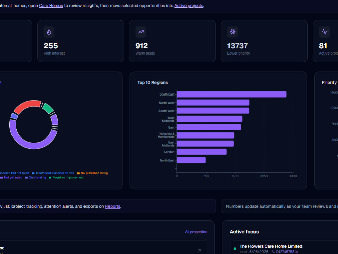Image resolution: width=338 pixels, height=254 pixels.
Task: Click the Yorkshire & Humberside axis label
Action: [x=166, y=135]
